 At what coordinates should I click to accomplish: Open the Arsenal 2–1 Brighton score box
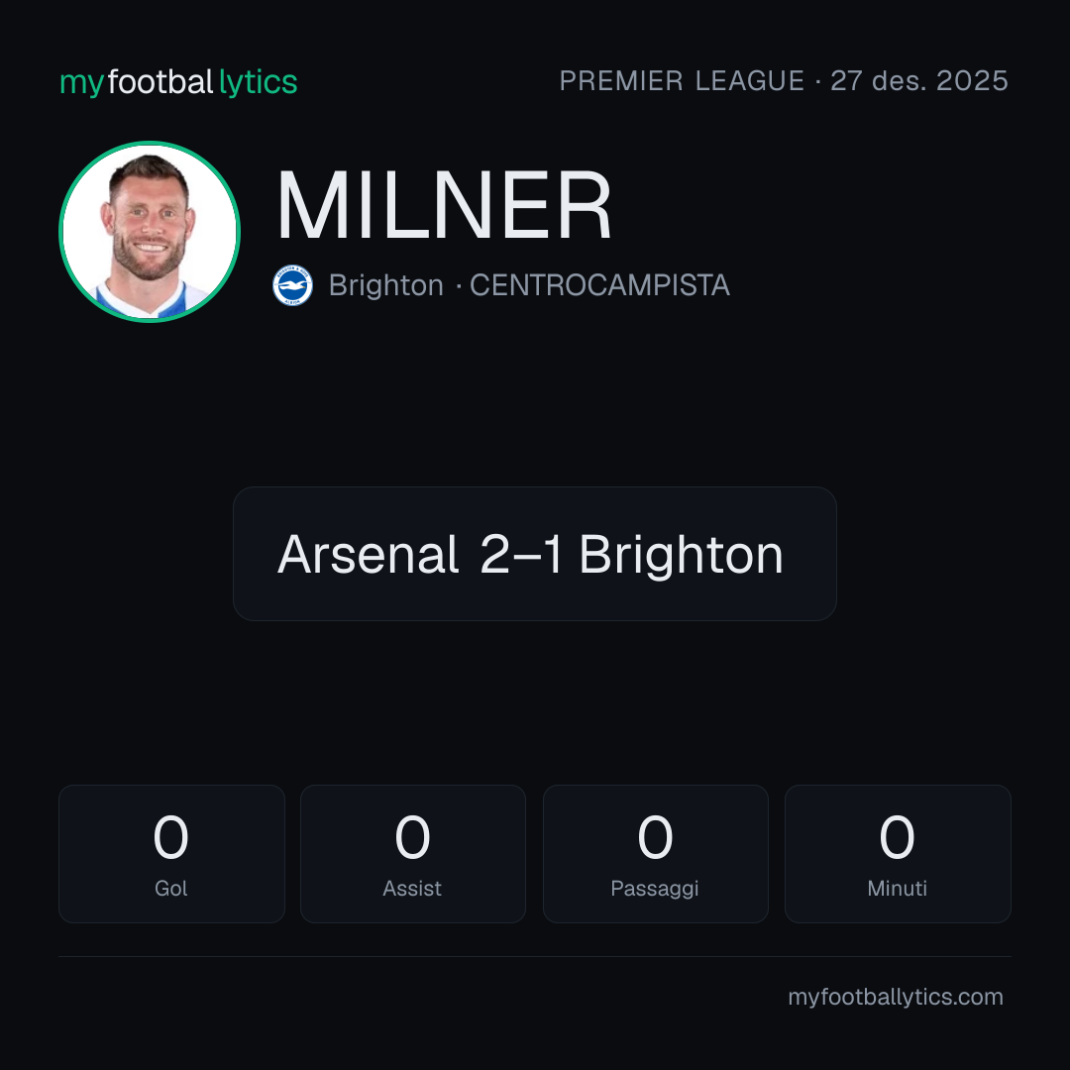535,554
